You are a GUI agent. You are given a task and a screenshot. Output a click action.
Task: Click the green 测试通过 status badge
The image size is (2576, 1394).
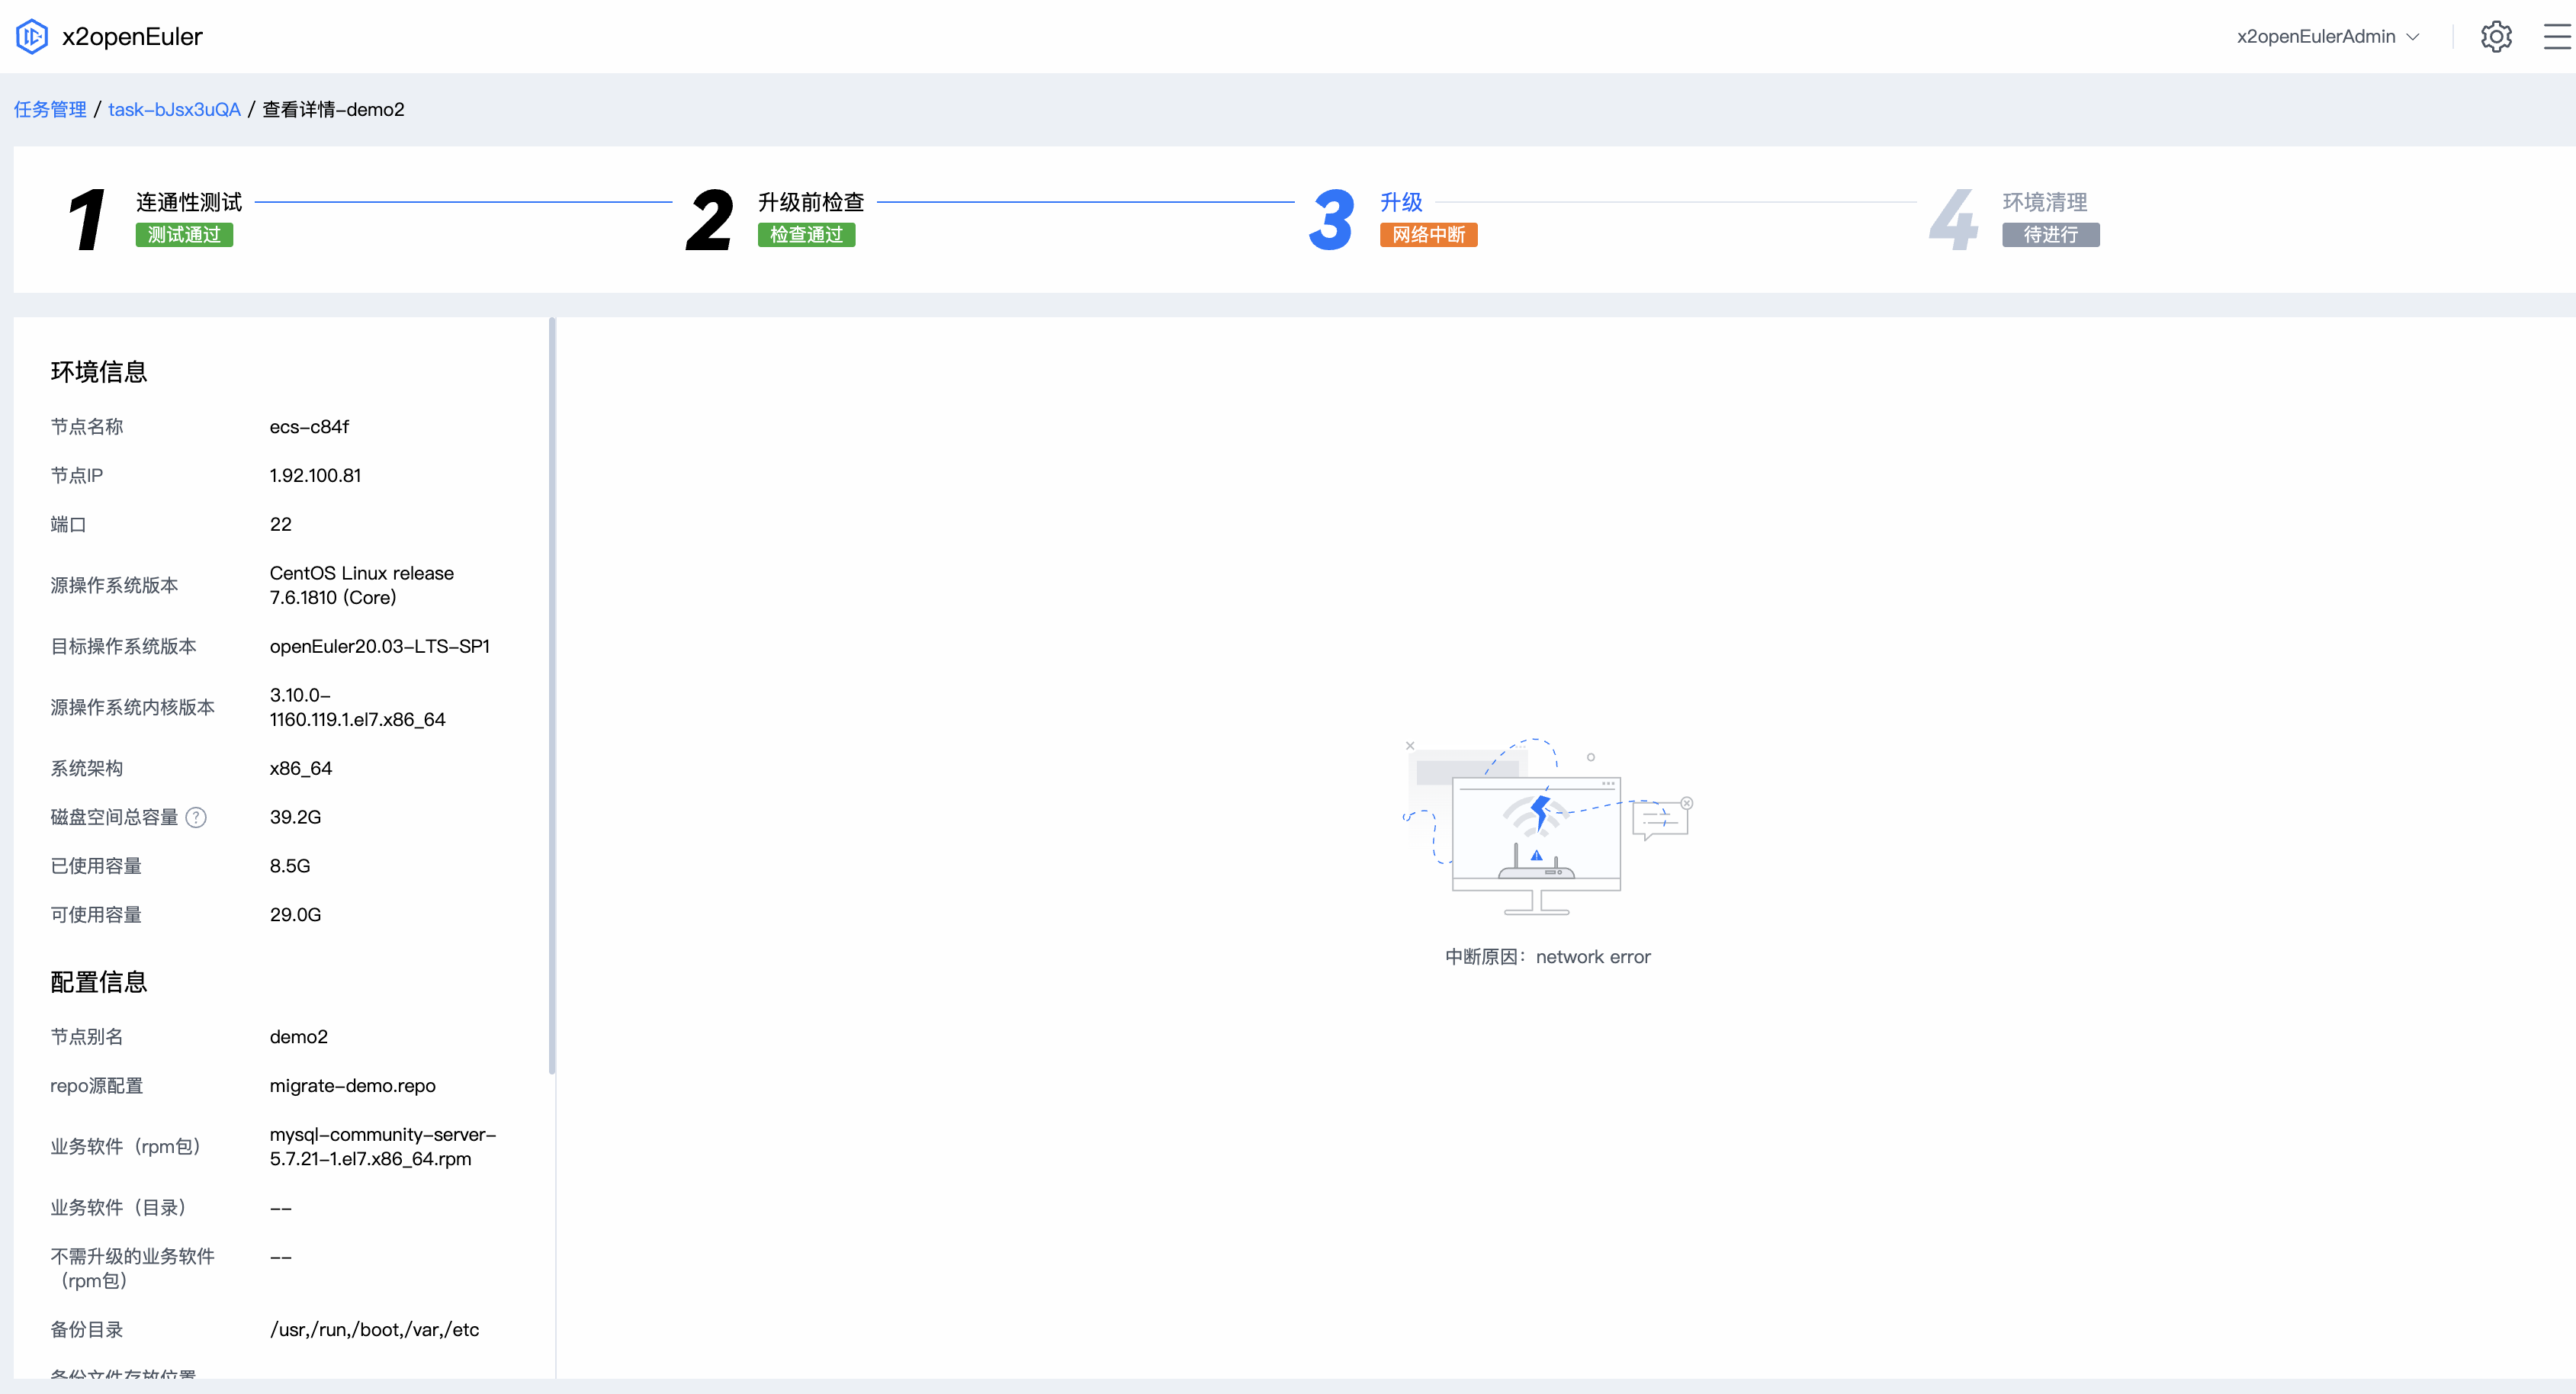pos(184,235)
